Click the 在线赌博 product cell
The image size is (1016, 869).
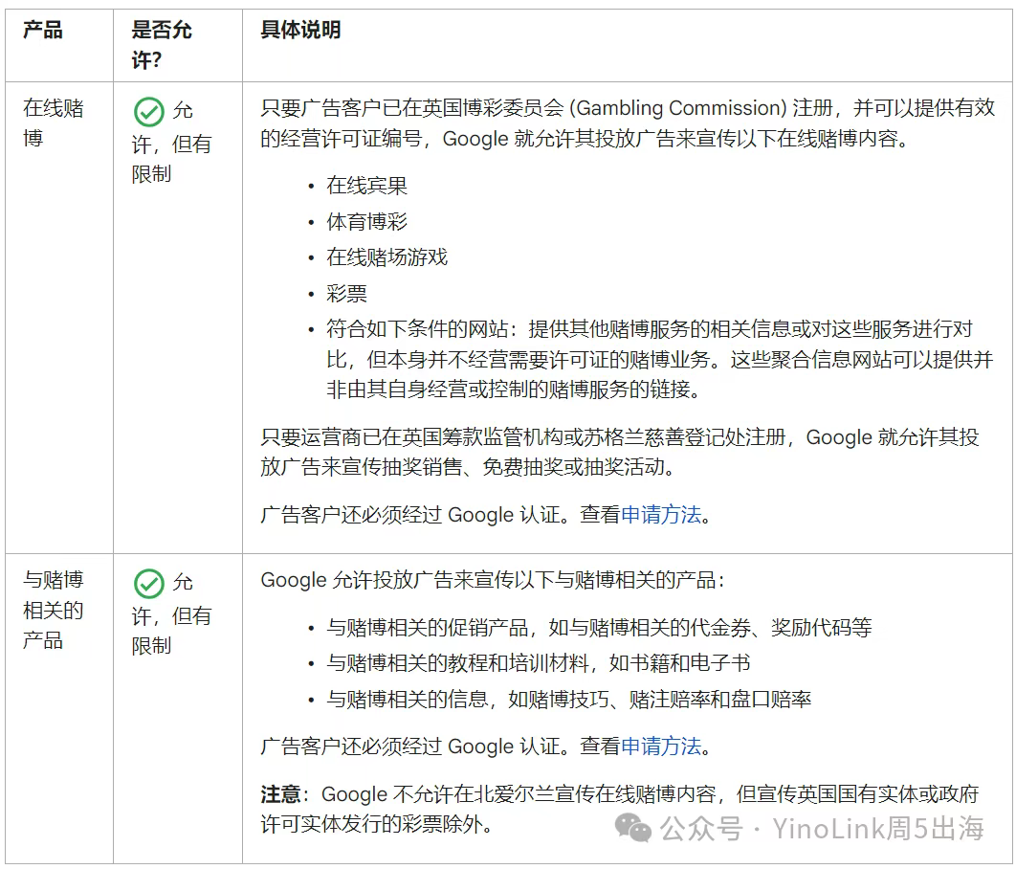pyautogui.click(x=54, y=123)
